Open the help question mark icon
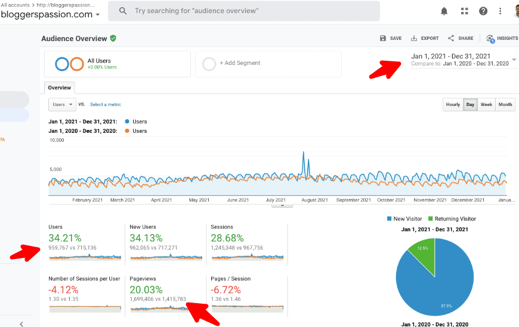519x327 pixels. coord(483,11)
